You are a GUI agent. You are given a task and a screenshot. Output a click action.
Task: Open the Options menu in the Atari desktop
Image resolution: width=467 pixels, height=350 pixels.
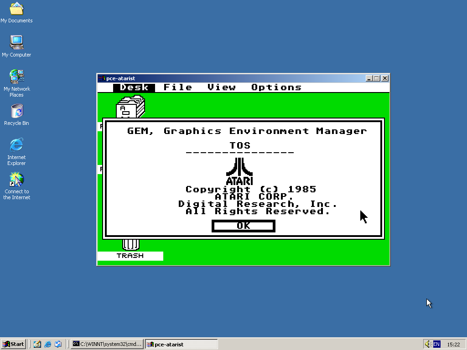point(276,87)
